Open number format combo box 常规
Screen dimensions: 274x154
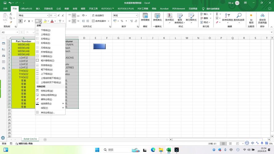pos(125,15)
